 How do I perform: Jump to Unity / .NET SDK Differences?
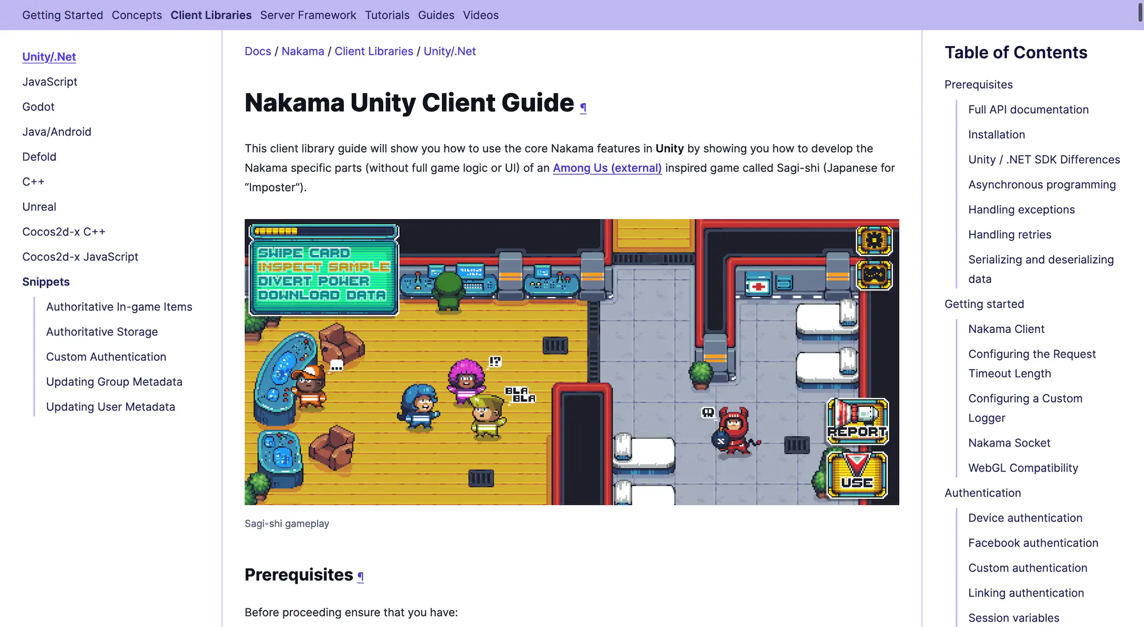[x=1044, y=160]
